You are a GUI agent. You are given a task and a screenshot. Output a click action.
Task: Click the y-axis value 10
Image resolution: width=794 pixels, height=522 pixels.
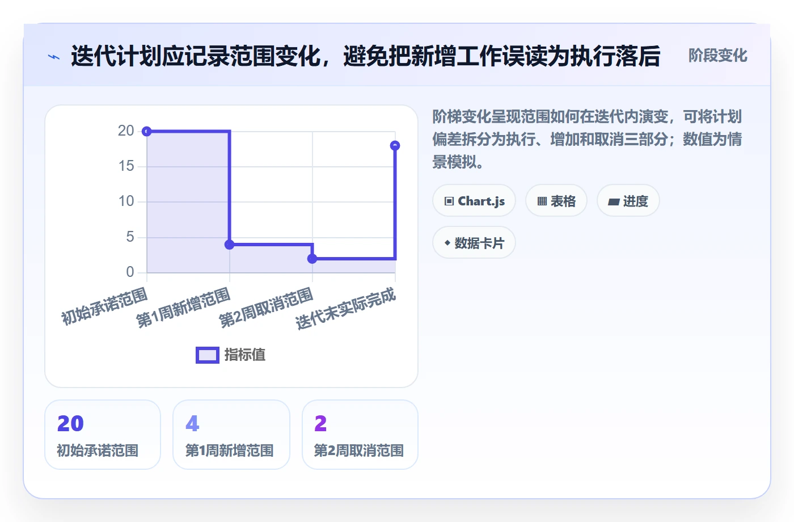126,201
